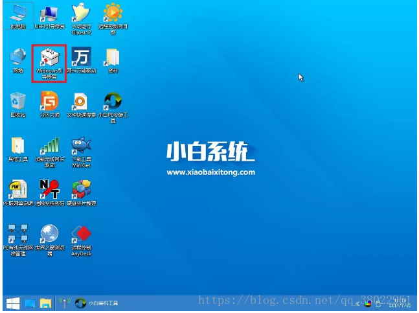Screen dimensions: 419x313
Task: Open the 硬盘碎片整理 colored cubes icon
Action: (81, 193)
